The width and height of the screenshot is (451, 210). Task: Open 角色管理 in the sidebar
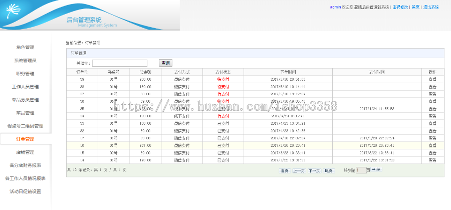[25, 48]
